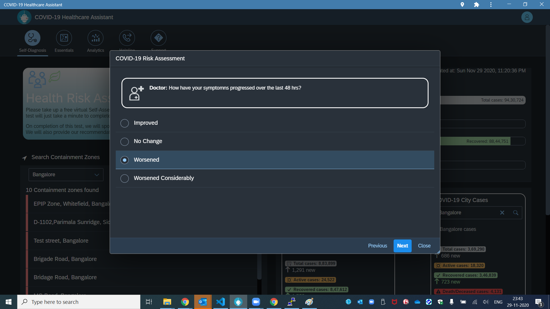Close the Risk Assessment dialog

pyautogui.click(x=424, y=246)
